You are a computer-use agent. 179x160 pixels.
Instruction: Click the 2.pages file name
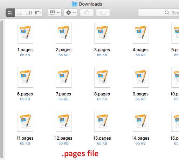click(63, 50)
